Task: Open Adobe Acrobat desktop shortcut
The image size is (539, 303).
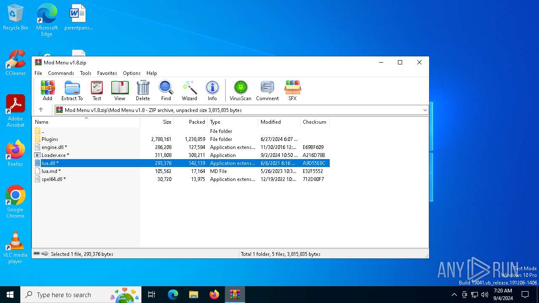Action: 16,111
